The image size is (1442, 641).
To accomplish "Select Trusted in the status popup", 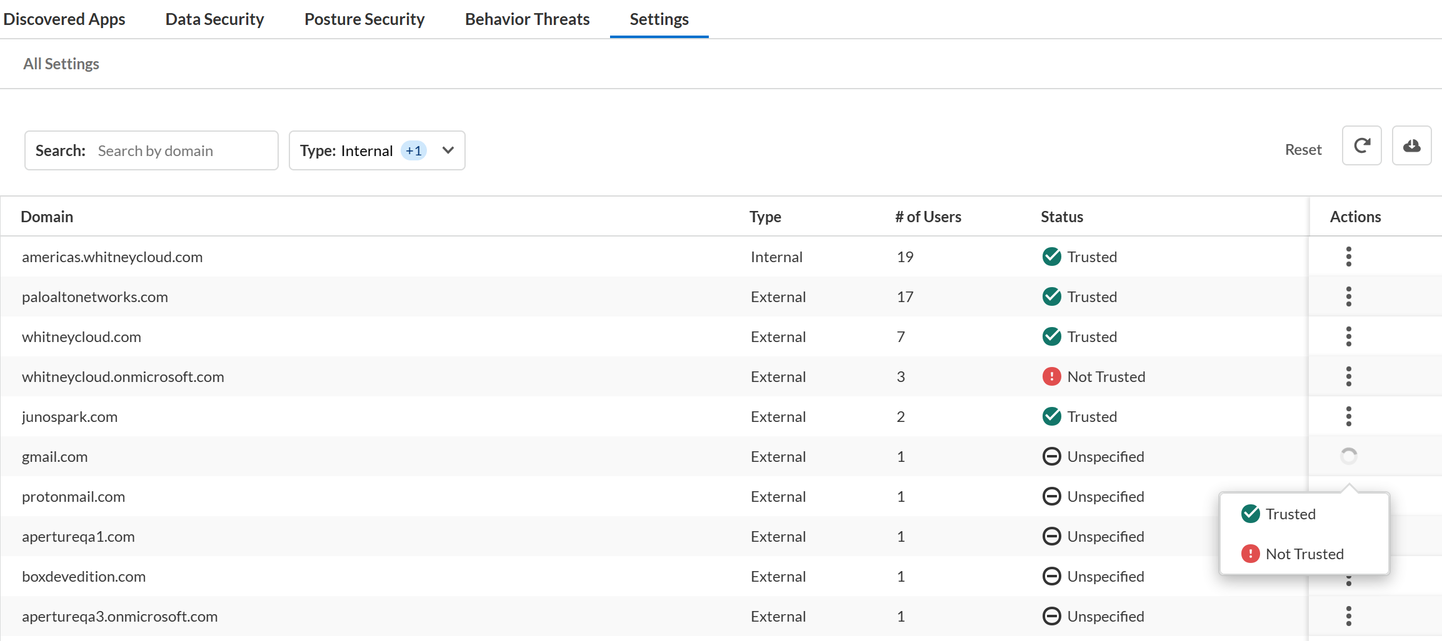I will click(1290, 514).
